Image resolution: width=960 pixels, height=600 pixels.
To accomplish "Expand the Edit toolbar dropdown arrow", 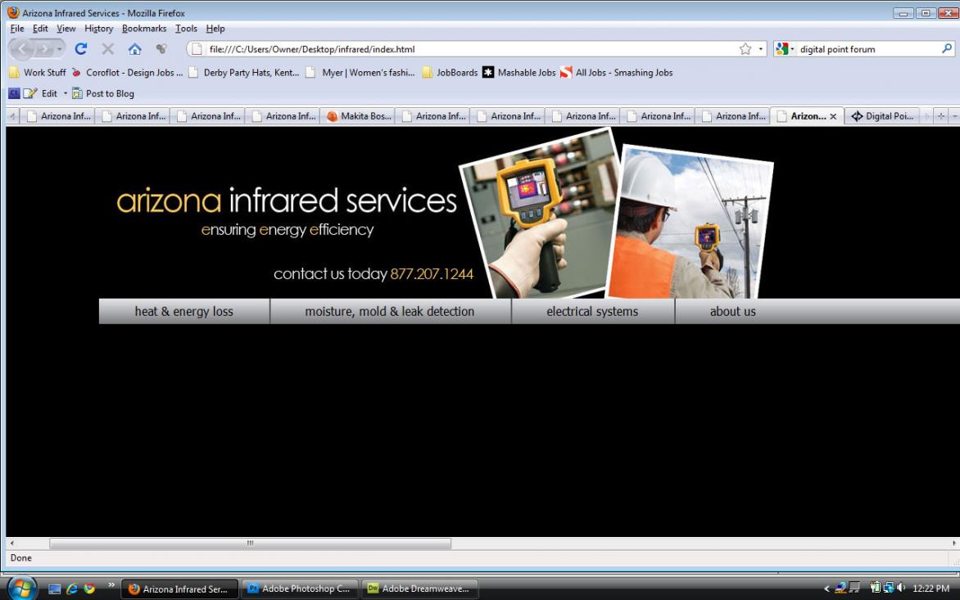I will [65, 93].
